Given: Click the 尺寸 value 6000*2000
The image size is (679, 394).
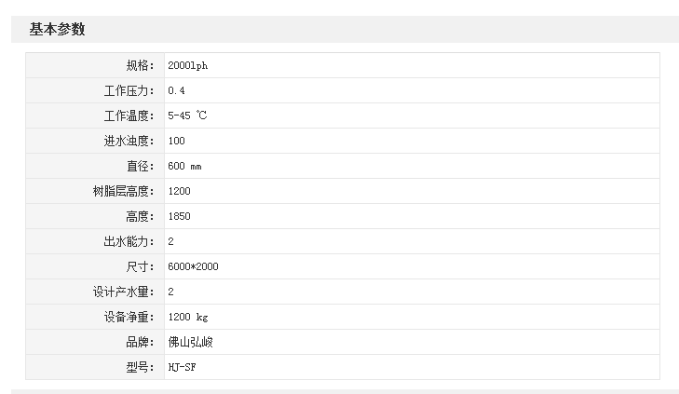Looking at the screenshot, I should [x=193, y=266].
